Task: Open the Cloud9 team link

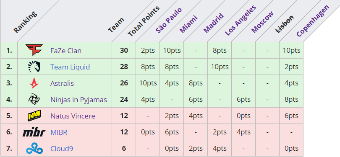Action: [x=62, y=149]
